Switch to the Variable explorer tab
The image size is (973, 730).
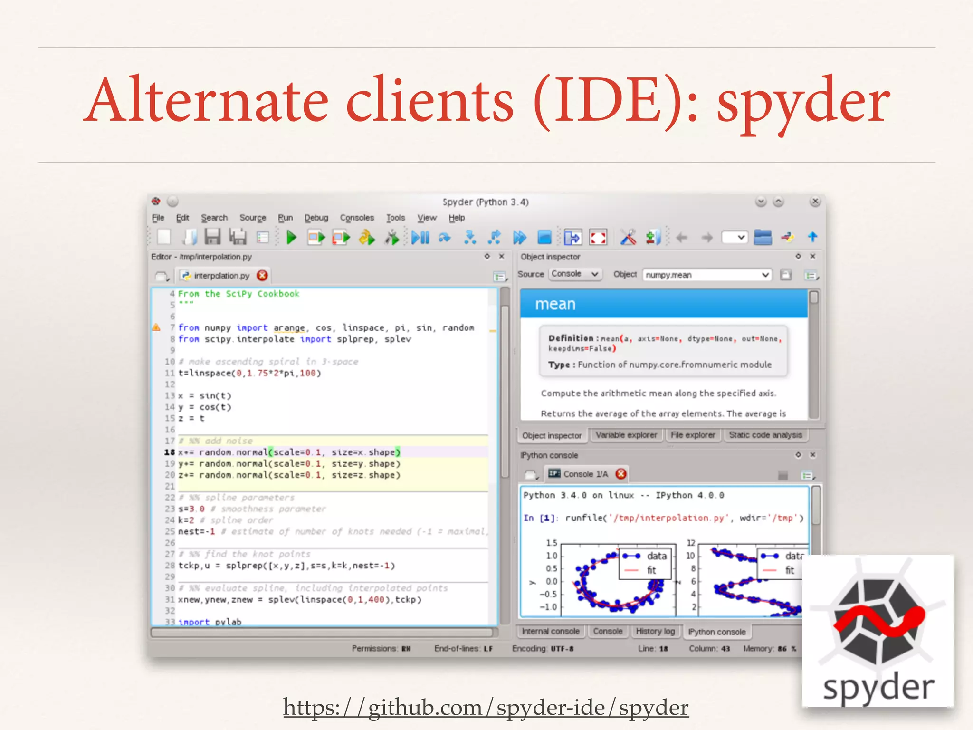pos(626,435)
